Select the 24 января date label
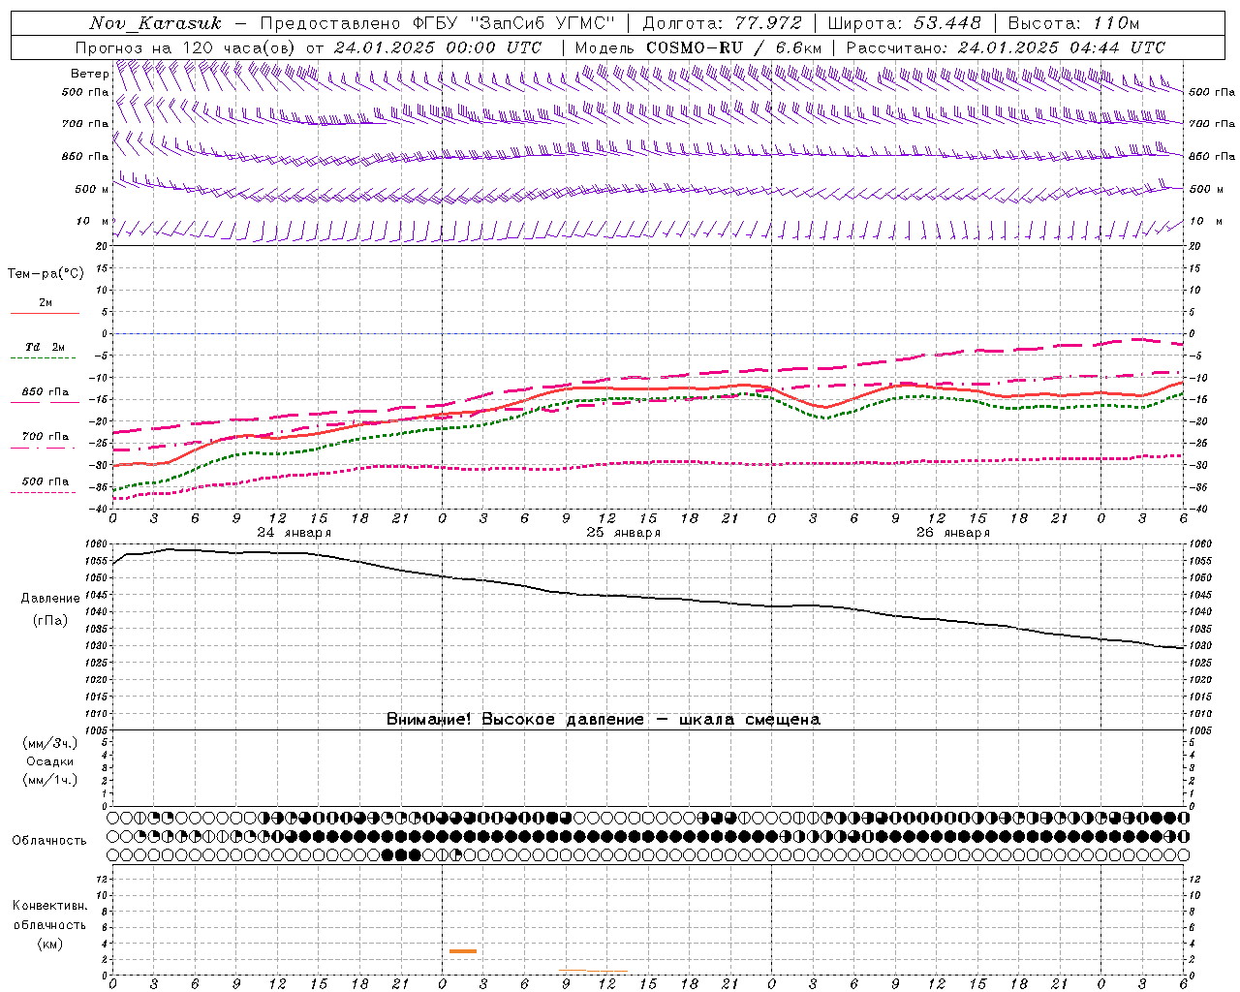This screenshot has width=1240, height=992. click(294, 533)
